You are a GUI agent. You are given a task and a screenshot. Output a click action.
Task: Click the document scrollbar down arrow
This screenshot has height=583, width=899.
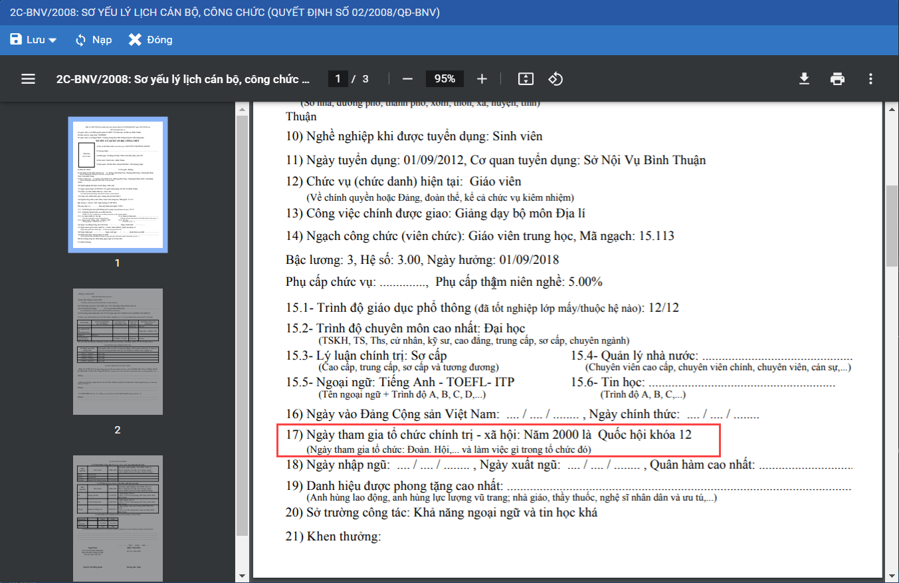pos(892,576)
